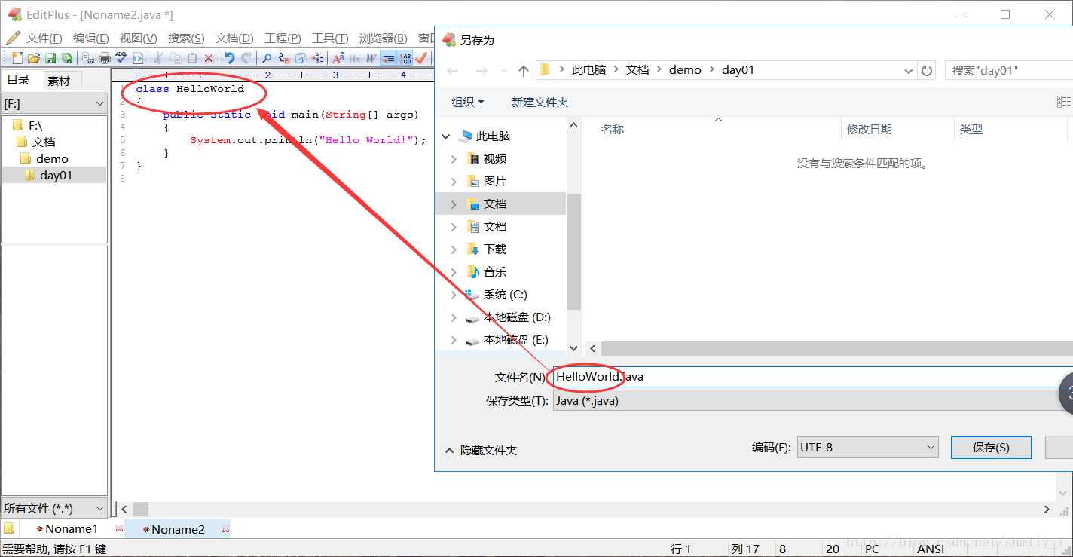Click the Cut scissors icon
This screenshot has height=557, width=1073.
[158, 58]
